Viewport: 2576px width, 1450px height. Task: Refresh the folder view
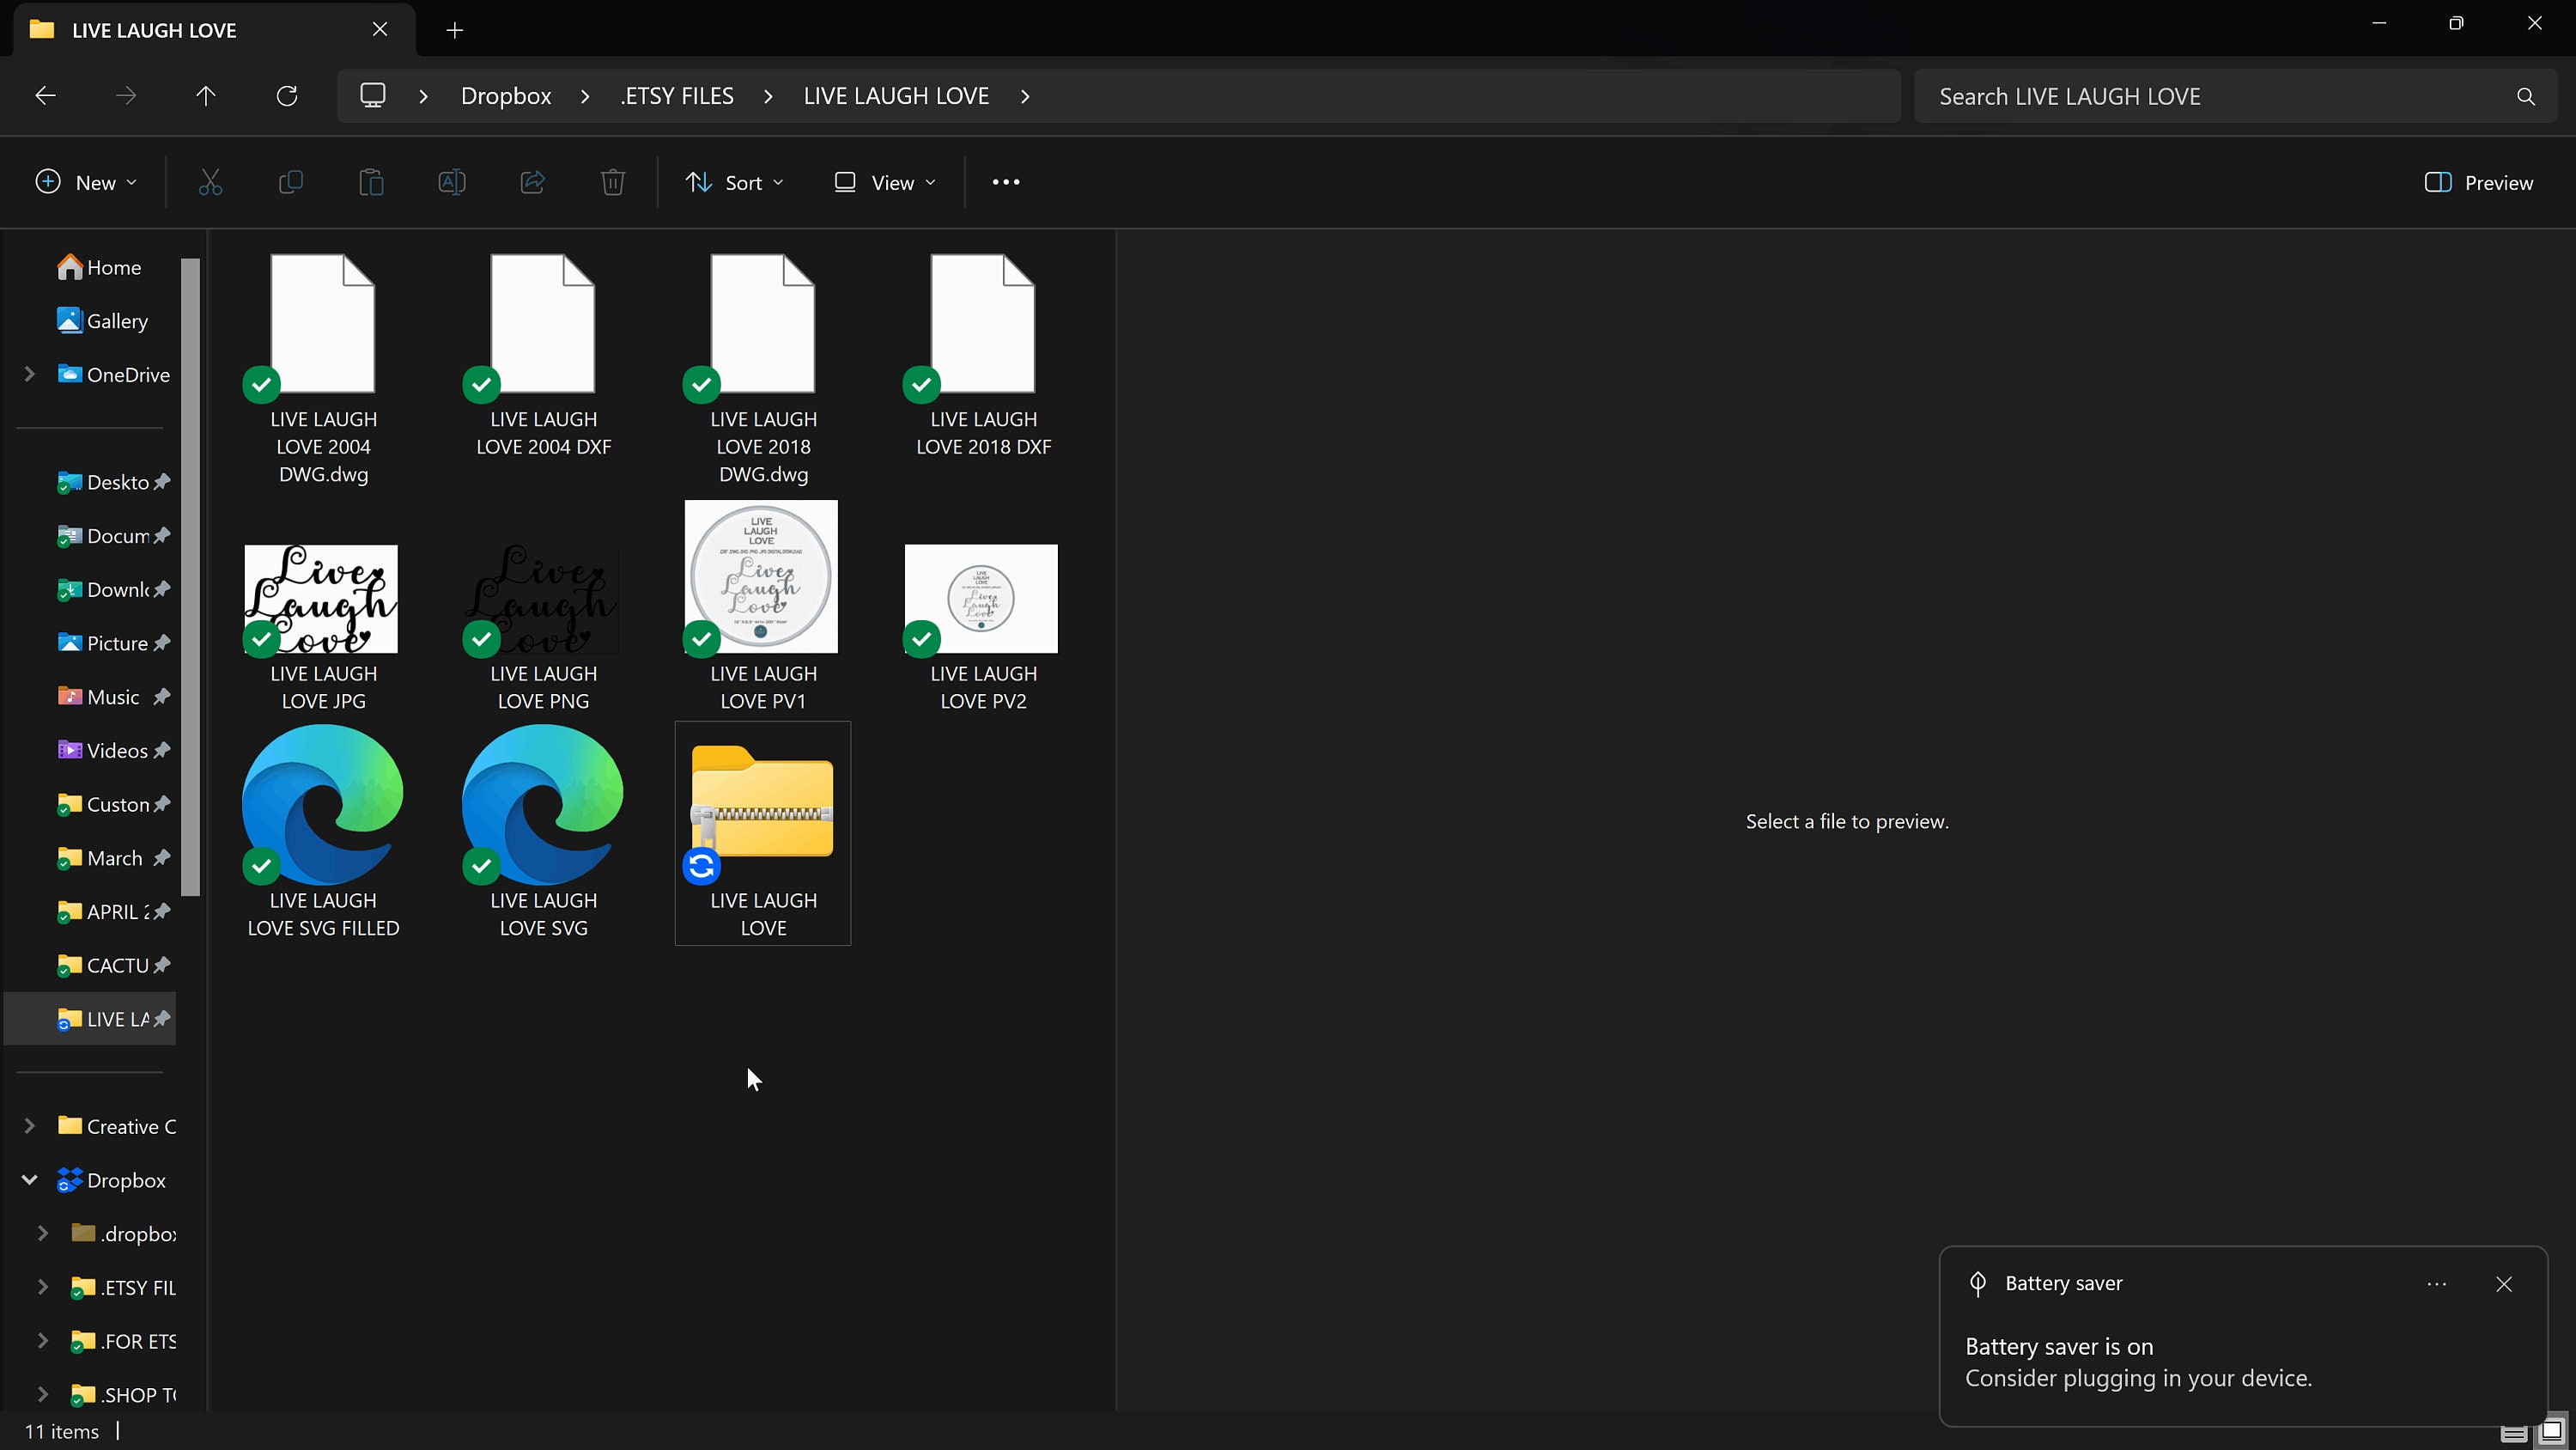click(x=287, y=96)
